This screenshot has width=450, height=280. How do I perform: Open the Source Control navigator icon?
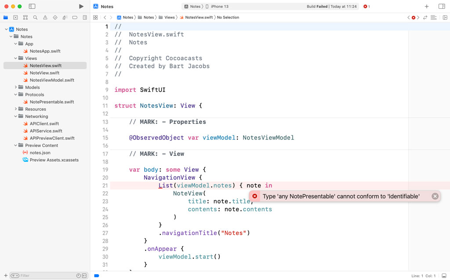point(15,18)
